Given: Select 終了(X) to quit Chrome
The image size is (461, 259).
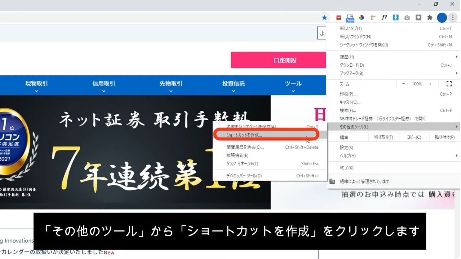Looking at the screenshot, I should pos(393,168).
